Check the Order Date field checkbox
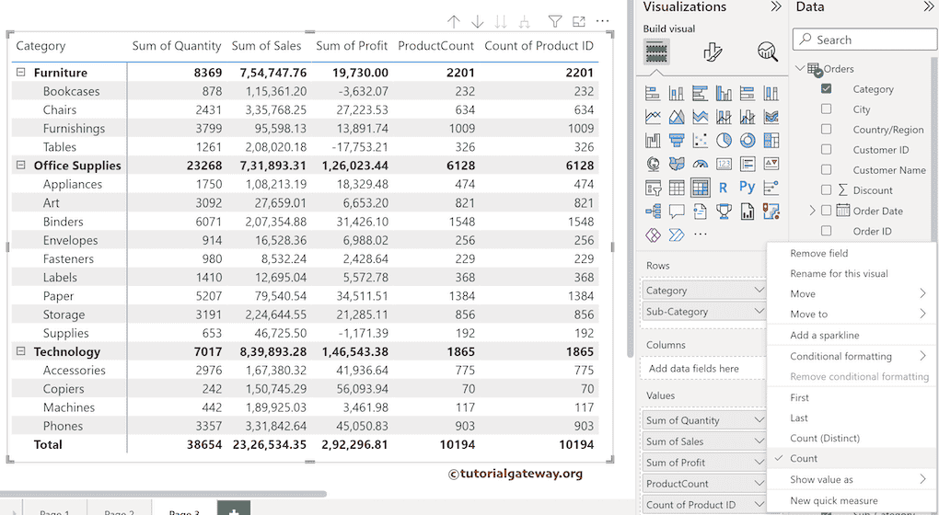 (x=827, y=211)
